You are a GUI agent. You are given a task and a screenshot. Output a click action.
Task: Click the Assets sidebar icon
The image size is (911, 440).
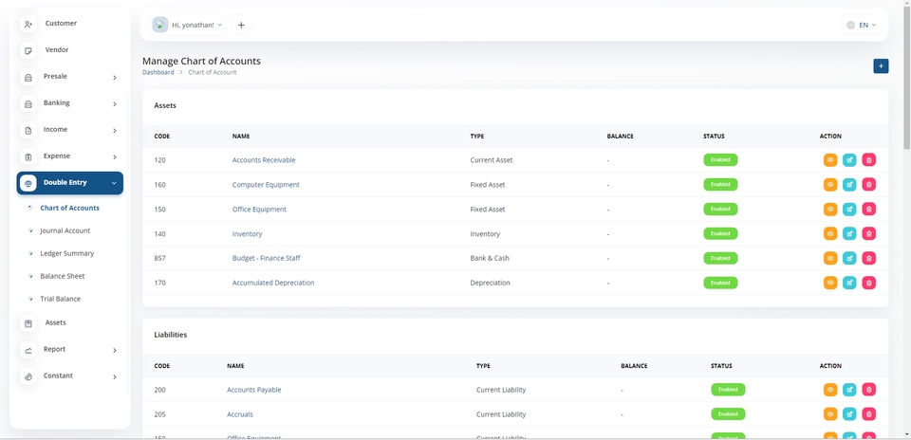point(28,324)
